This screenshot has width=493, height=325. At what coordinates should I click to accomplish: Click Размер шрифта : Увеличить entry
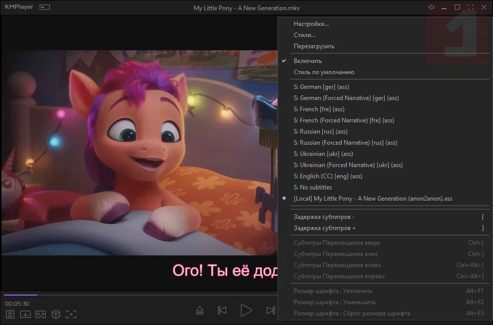pyautogui.click(x=384, y=291)
